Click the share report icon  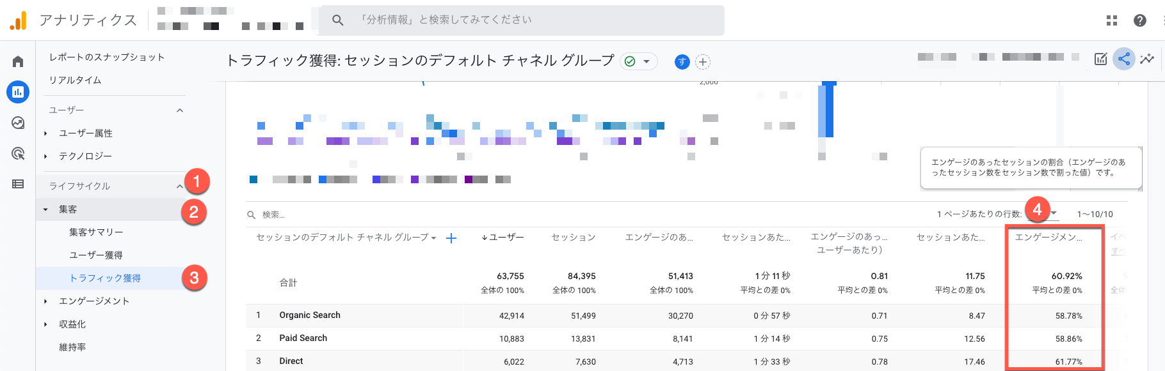[x=1123, y=59]
